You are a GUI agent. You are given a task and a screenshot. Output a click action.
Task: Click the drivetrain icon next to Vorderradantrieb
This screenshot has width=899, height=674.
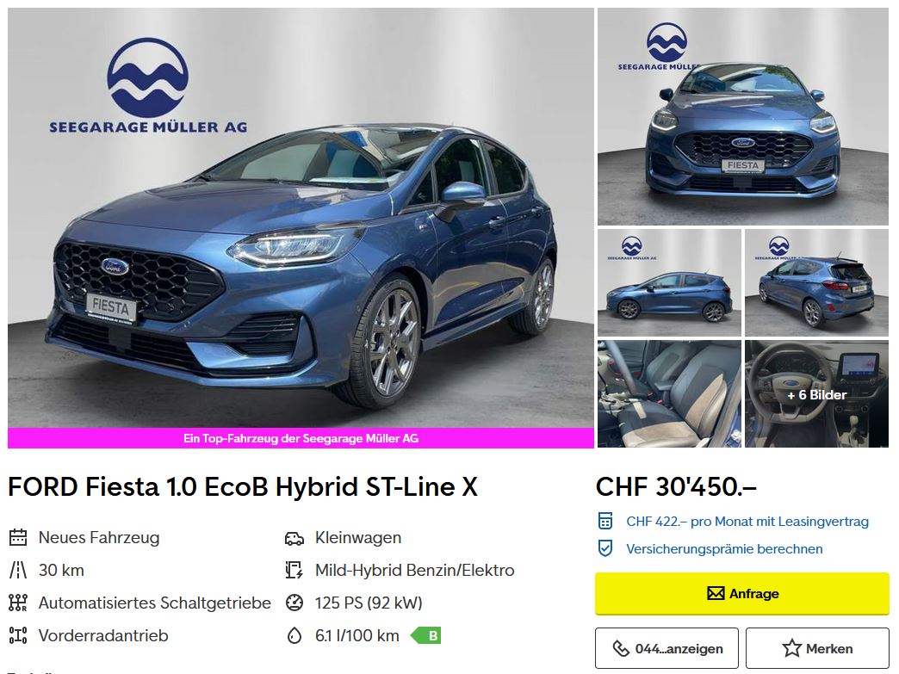point(18,635)
